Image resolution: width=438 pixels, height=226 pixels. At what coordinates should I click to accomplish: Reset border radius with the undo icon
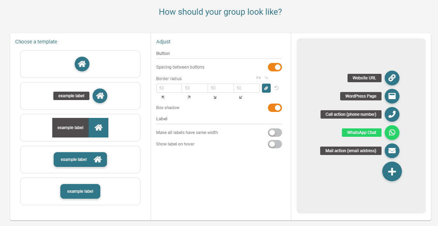tap(277, 88)
